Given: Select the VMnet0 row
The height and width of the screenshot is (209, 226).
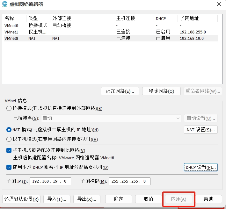Looking at the screenshot, I should point(111,25).
